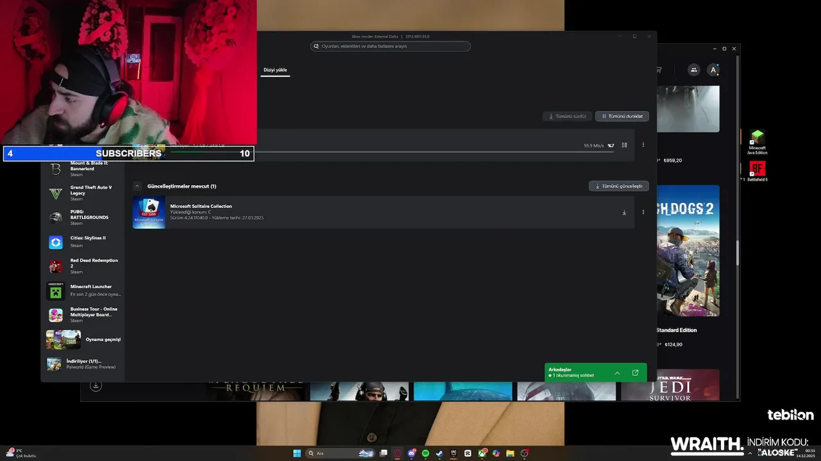
Task: Open the Minecraft Java Edition desktop shortcut
Action: [x=758, y=142]
